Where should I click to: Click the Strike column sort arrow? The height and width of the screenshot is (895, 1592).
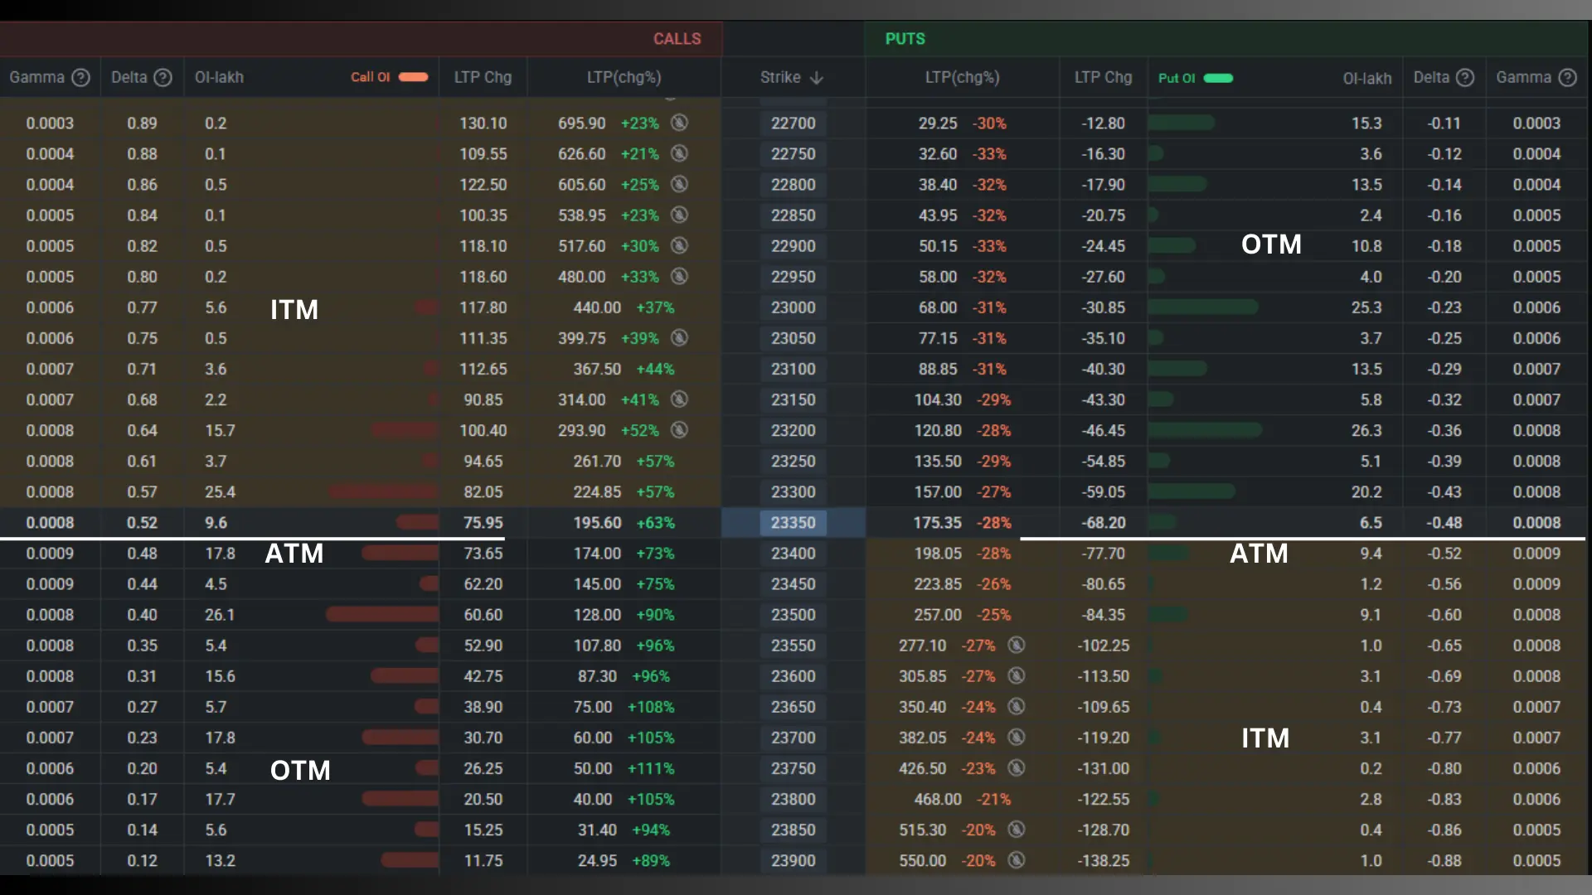click(x=817, y=77)
